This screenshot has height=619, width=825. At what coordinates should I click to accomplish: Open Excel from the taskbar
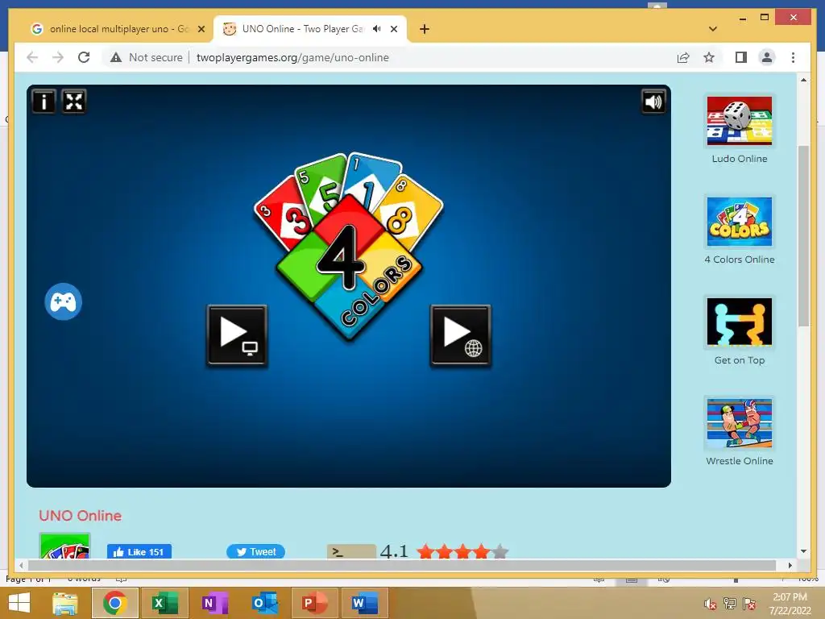click(x=164, y=603)
